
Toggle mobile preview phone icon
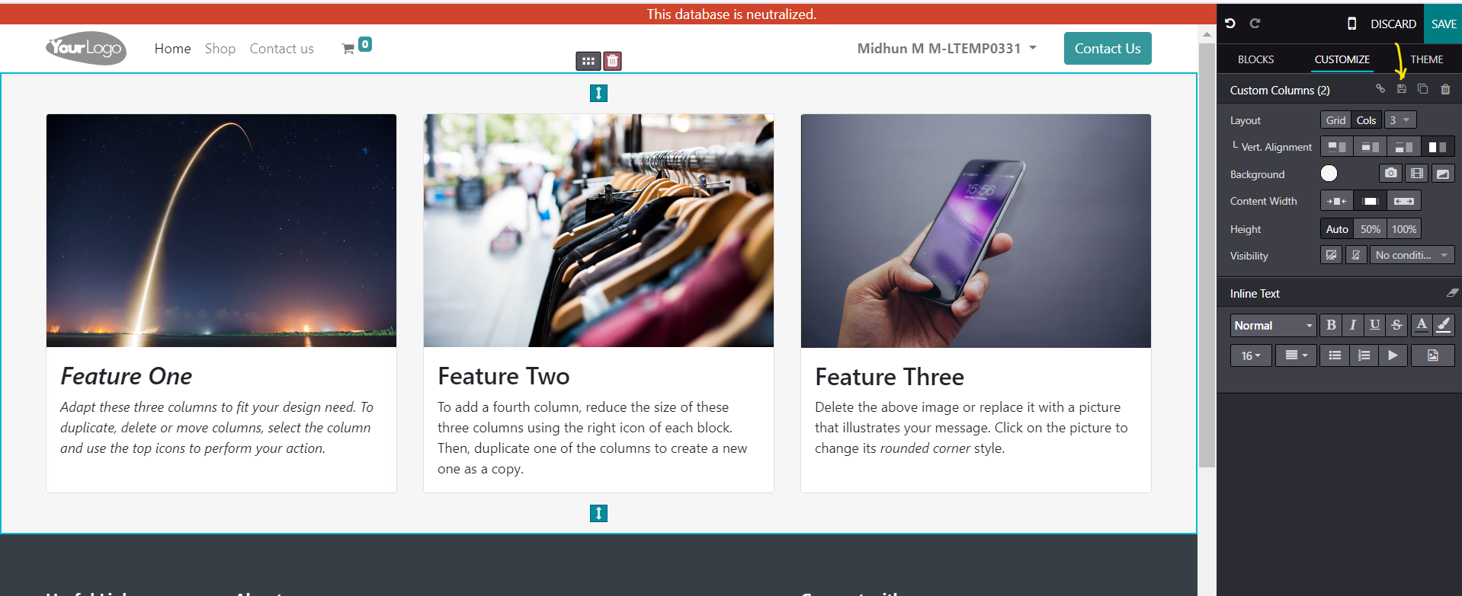1351,24
